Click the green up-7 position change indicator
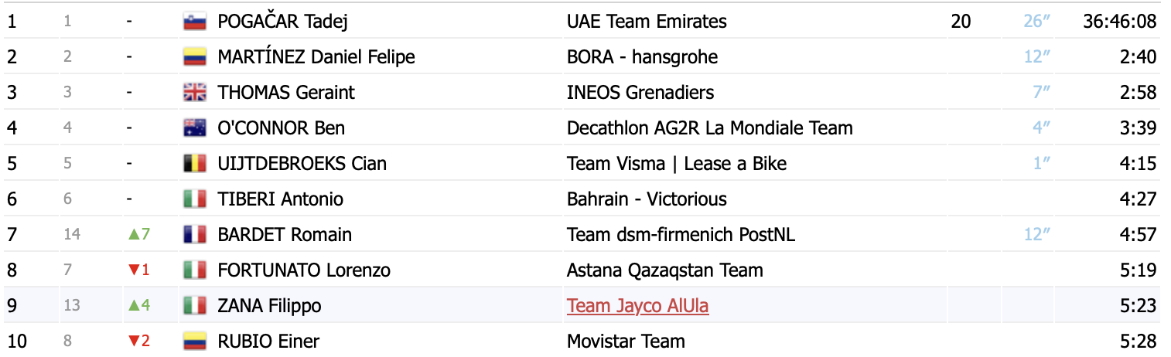 [x=138, y=235]
